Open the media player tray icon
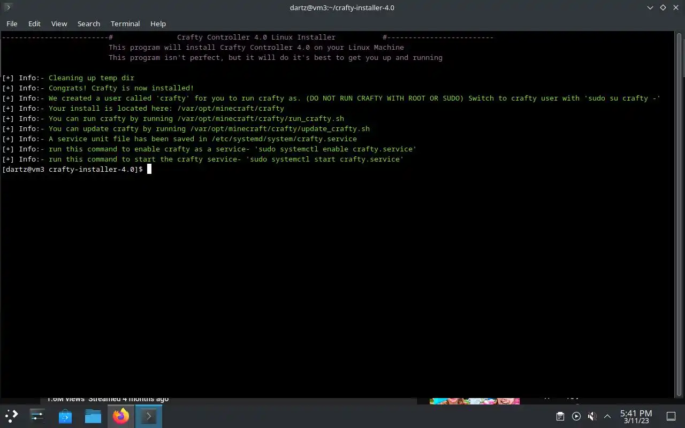 pyautogui.click(x=576, y=416)
